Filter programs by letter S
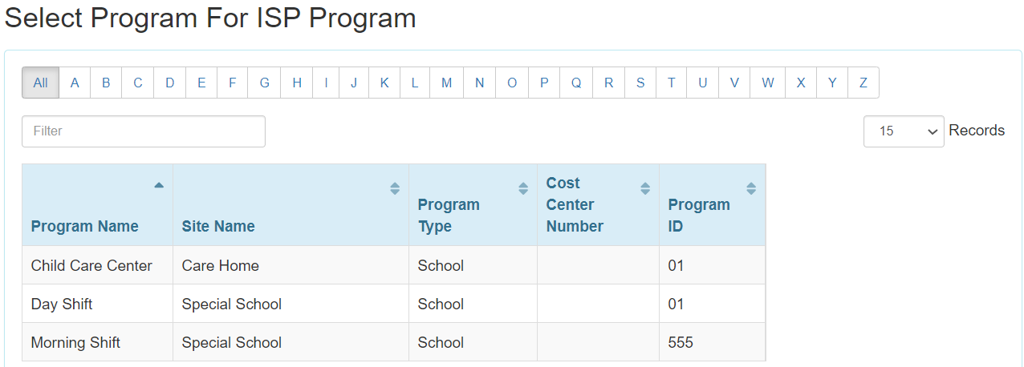This screenshot has height=367, width=1024. [640, 83]
